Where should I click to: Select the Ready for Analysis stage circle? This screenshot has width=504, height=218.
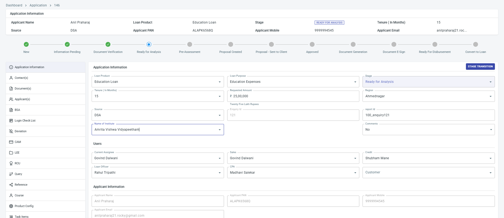pos(149,44)
